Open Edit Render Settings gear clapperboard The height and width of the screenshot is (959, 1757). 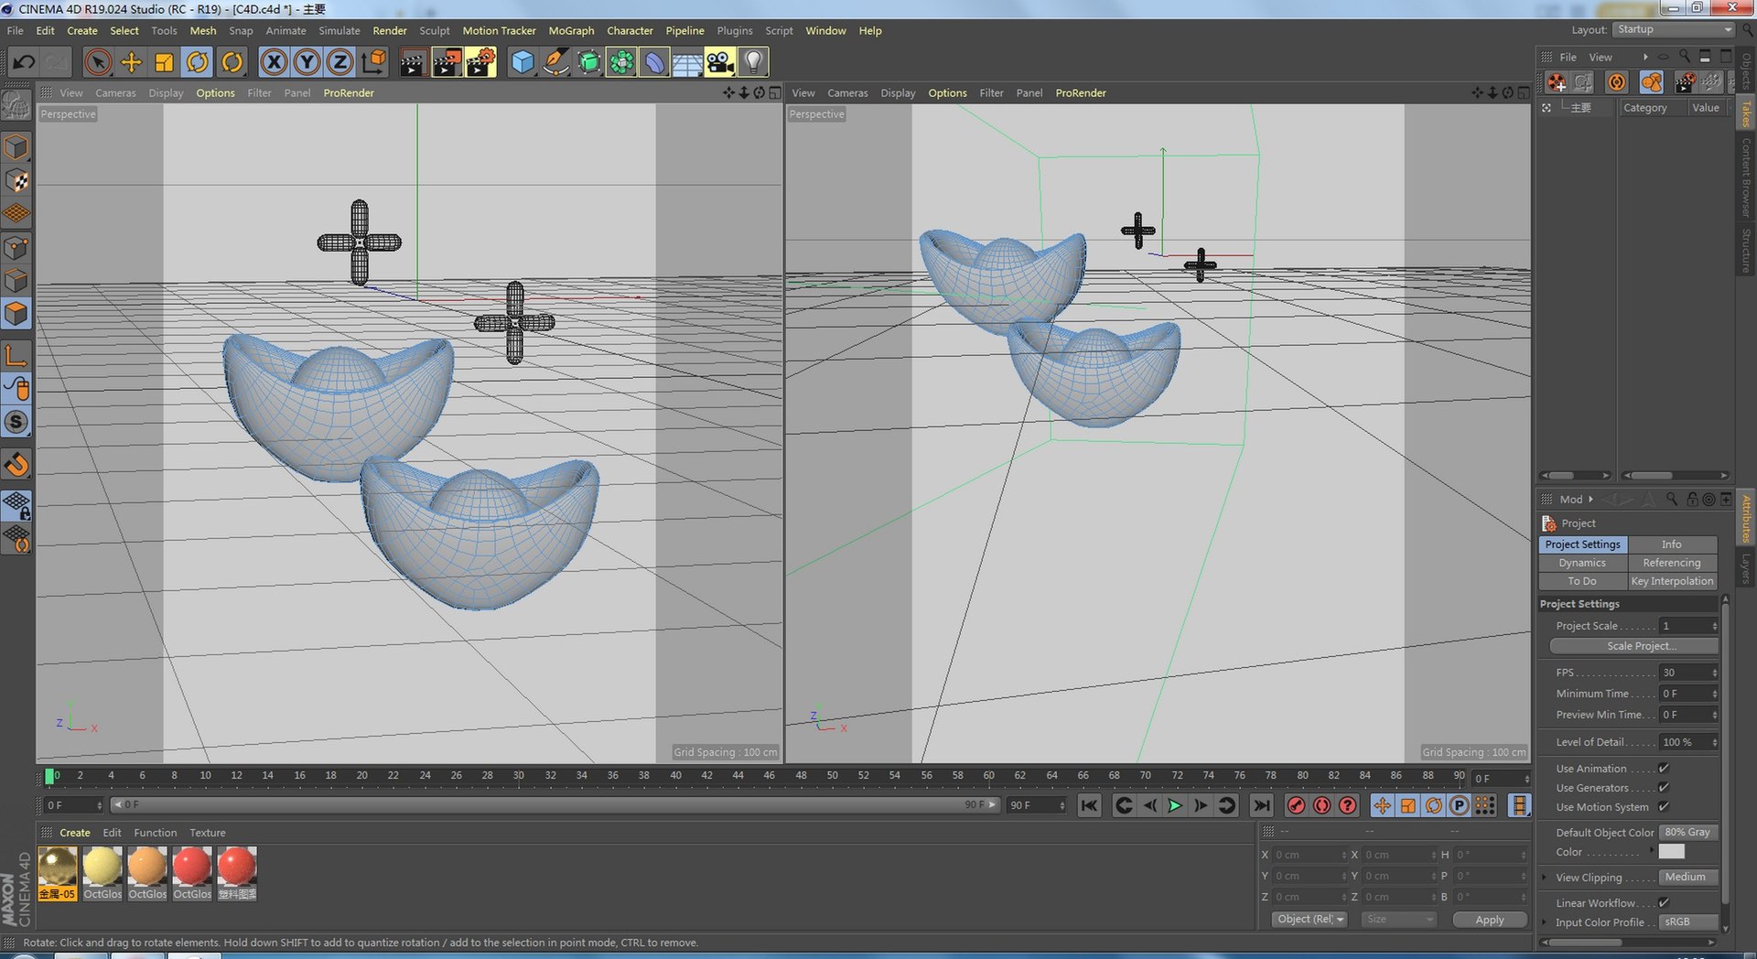tap(480, 62)
